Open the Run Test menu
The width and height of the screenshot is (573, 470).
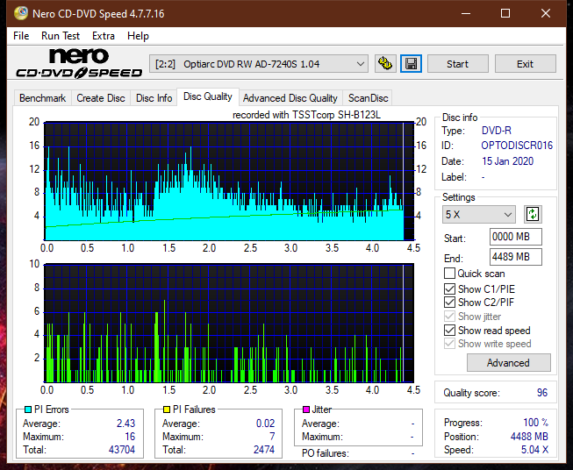(x=61, y=36)
